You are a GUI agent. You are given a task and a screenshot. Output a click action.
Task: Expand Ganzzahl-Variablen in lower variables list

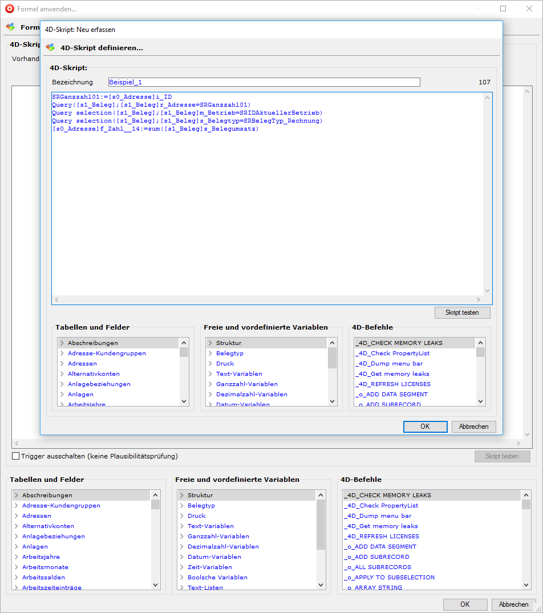tap(182, 537)
